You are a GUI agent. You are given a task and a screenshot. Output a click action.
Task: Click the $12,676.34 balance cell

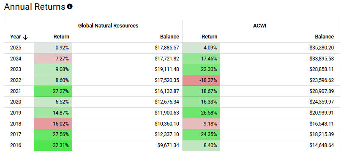(x=127, y=102)
